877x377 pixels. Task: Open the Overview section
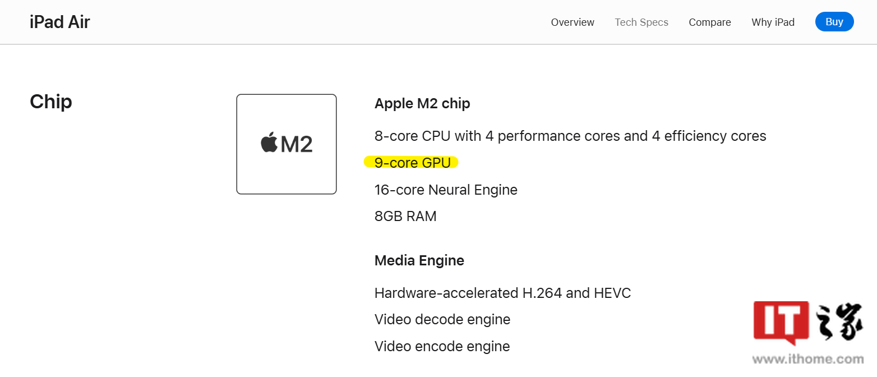tap(572, 22)
